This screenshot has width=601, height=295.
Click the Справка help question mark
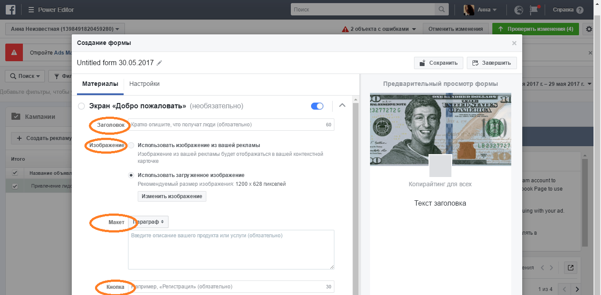[x=579, y=10]
